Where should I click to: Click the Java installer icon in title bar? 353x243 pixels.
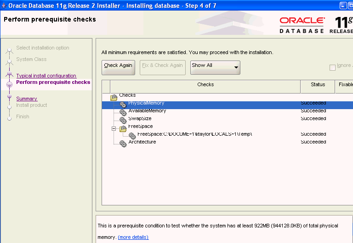4,6
